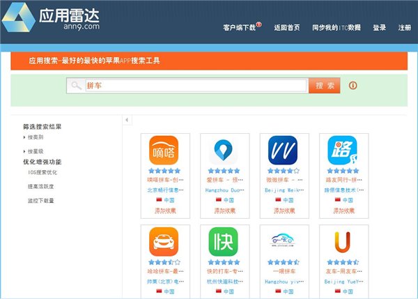Click the magnifier icon in search box

click(x=76, y=86)
